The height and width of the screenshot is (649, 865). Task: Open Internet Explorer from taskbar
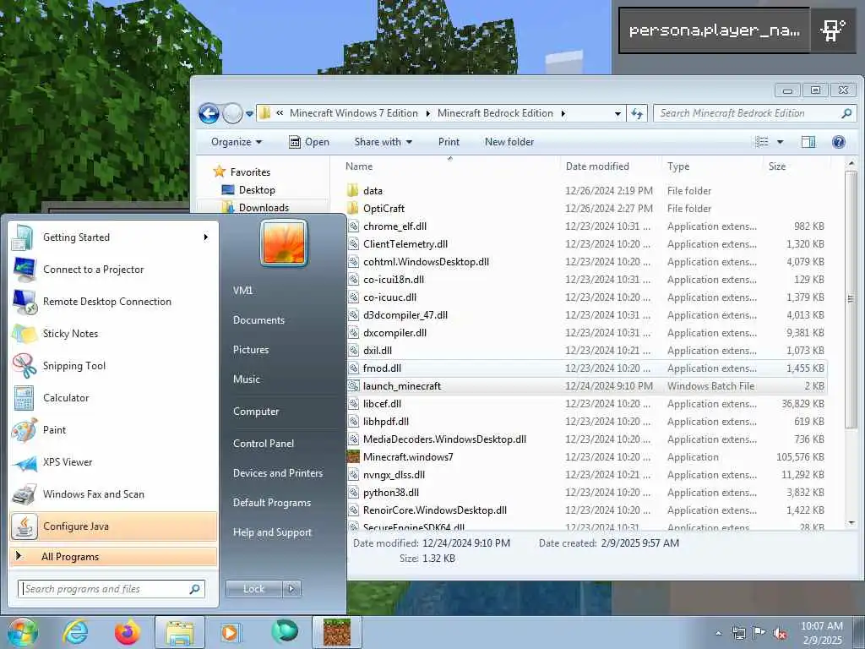coord(74,632)
